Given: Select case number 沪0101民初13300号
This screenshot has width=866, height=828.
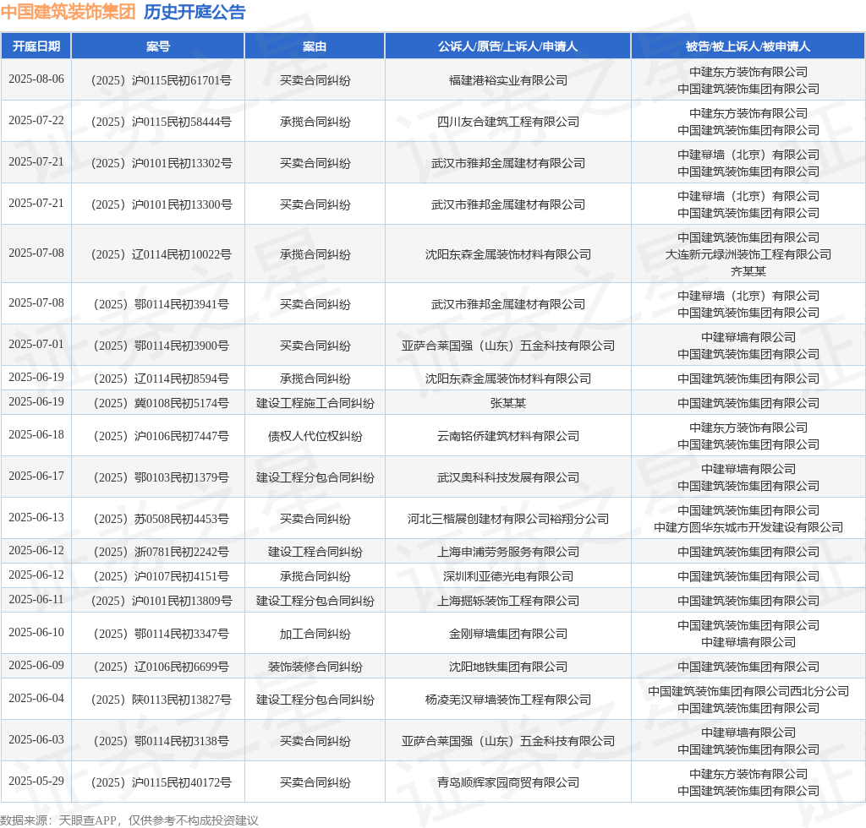Looking at the screenshot, I should click(x=162, y=204).
